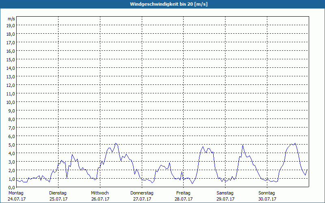Click the 'Mittwoch' day label
This screenshot has height=203, width=325.
tap(100, 193)
